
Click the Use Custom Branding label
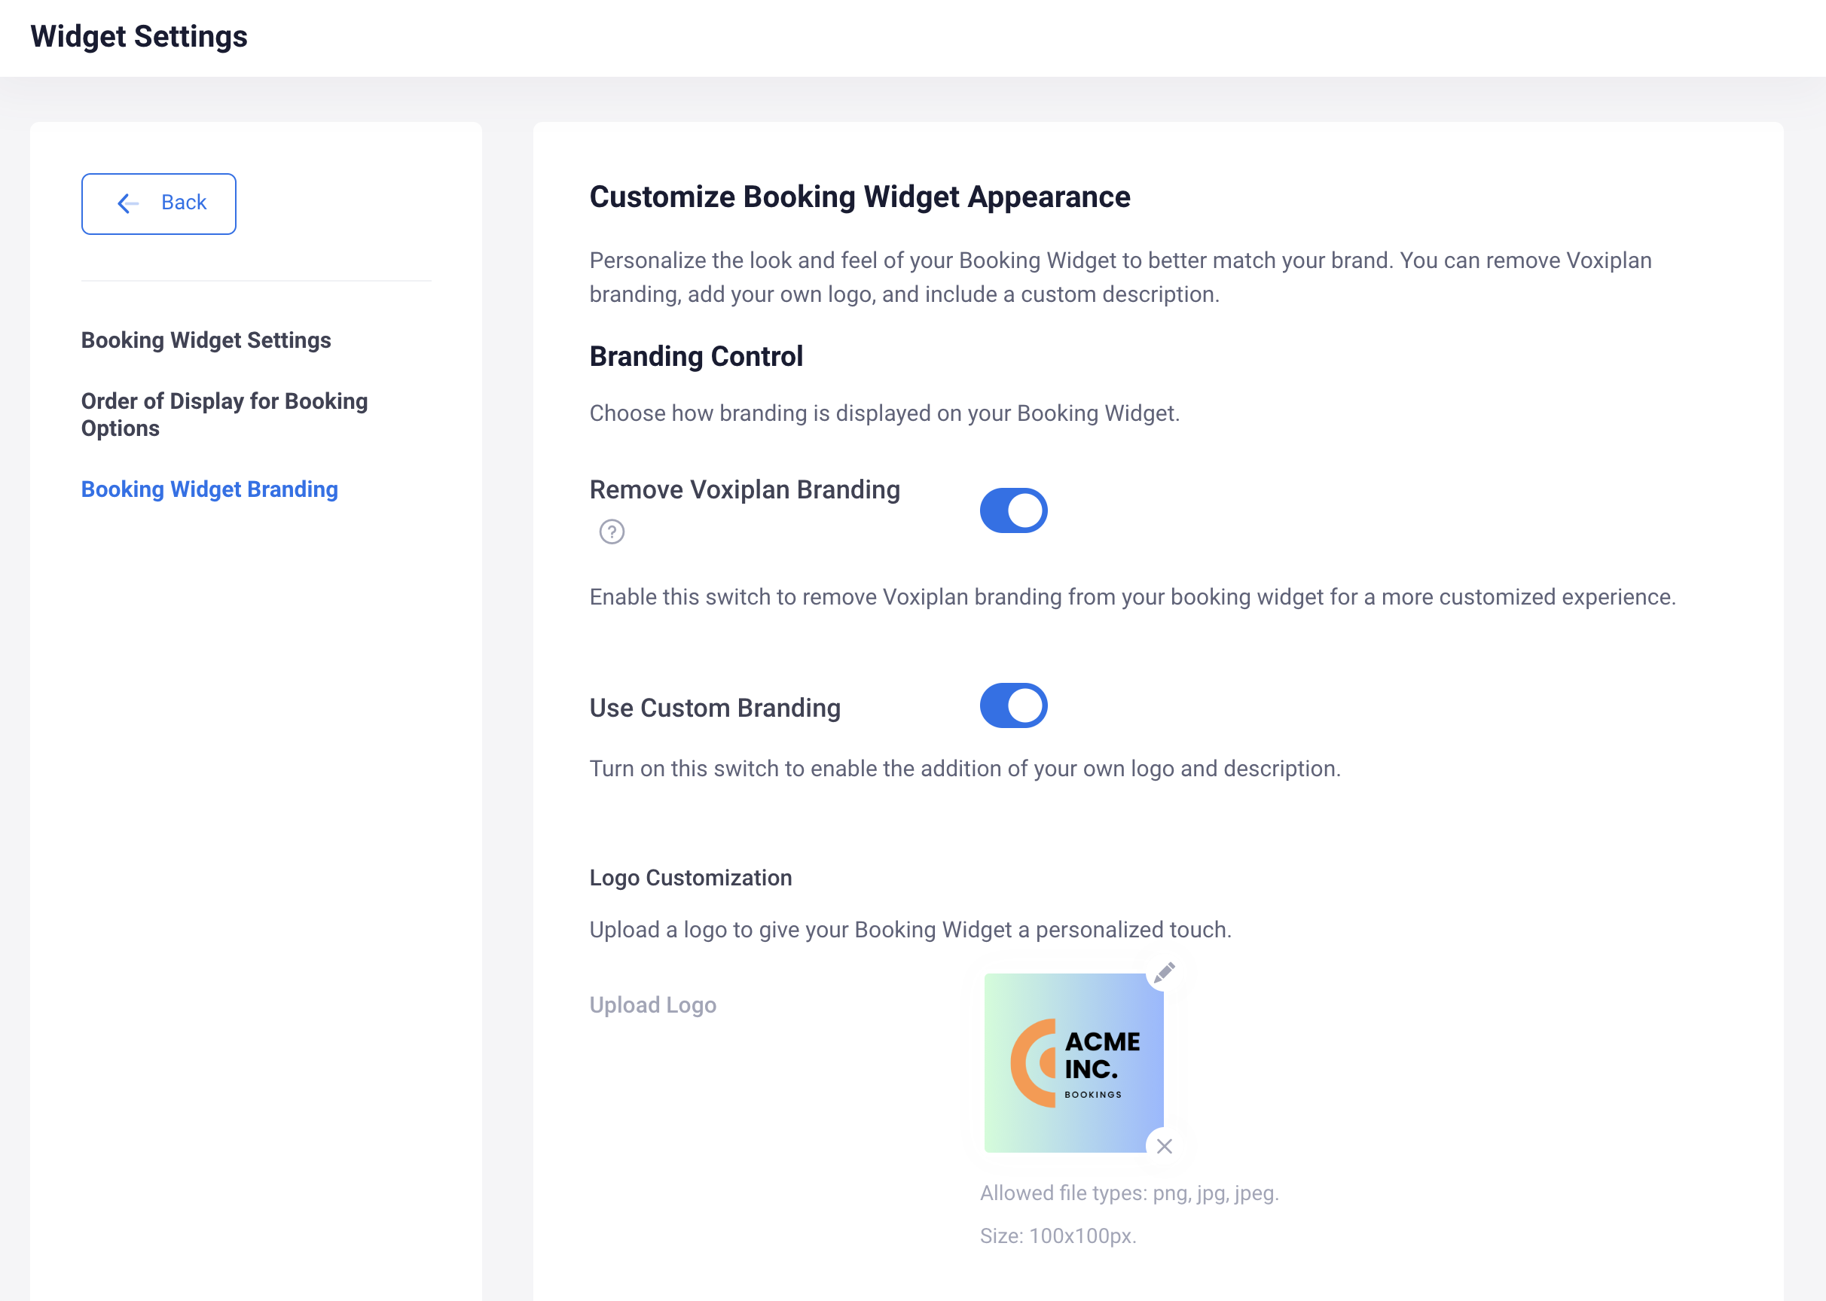(714, 708)
